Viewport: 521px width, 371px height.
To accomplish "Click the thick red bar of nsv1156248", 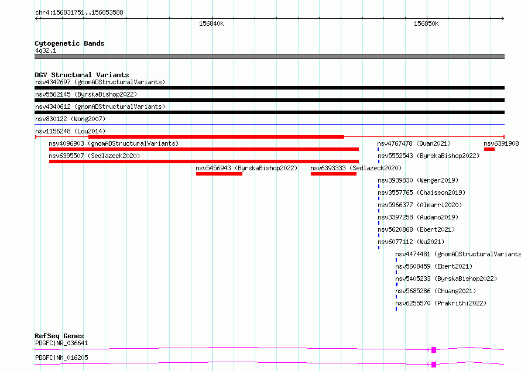I will coord(216,137).
